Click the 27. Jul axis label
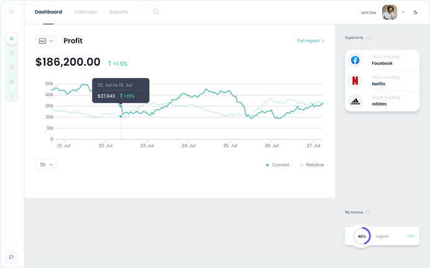 pos(313,146)
